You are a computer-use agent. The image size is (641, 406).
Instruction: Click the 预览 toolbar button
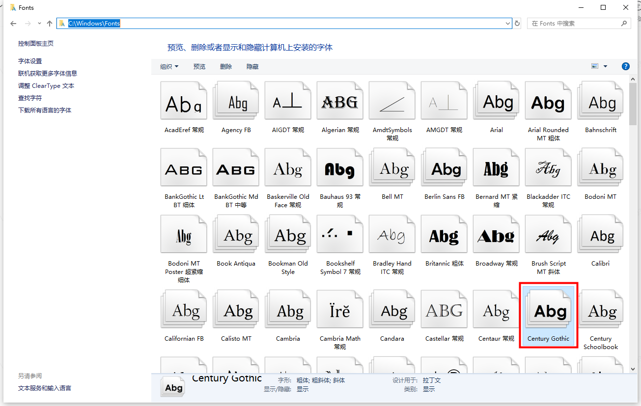click(199, 67)
